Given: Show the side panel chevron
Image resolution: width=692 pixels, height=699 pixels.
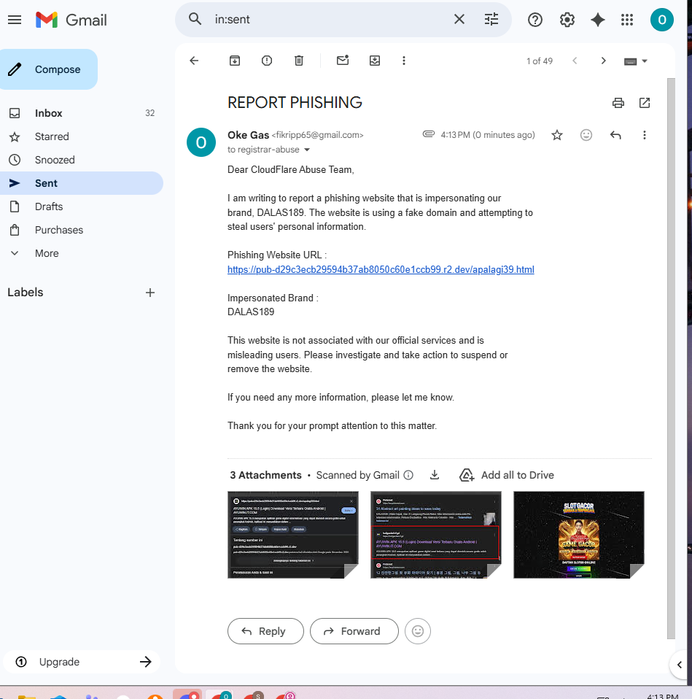Looking at the screenshot, I should pos(680,665).
